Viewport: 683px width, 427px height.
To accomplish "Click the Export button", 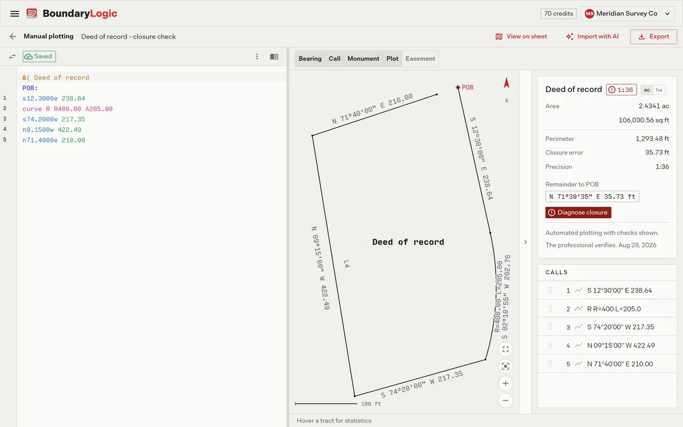I will [x=654, y=36].
